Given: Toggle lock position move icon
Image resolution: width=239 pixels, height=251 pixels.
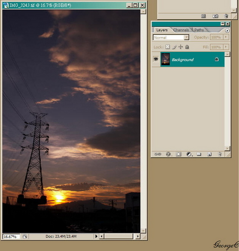Looking at the screenshot, I should pos(181,47).
